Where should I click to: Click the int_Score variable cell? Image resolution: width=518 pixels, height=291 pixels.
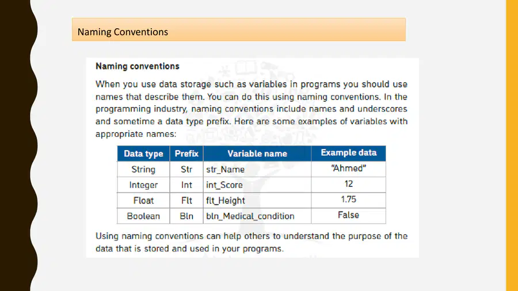coord(257,185)
